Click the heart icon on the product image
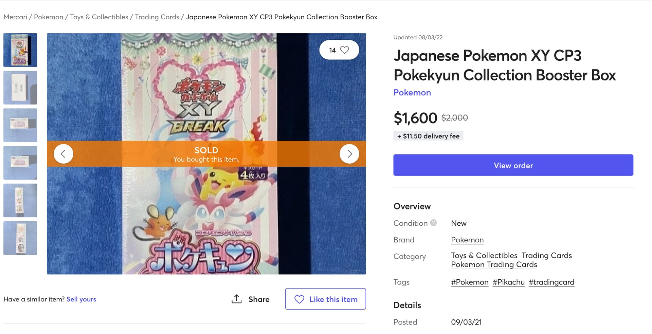The image size is (652, 334). tap(344, 50)
